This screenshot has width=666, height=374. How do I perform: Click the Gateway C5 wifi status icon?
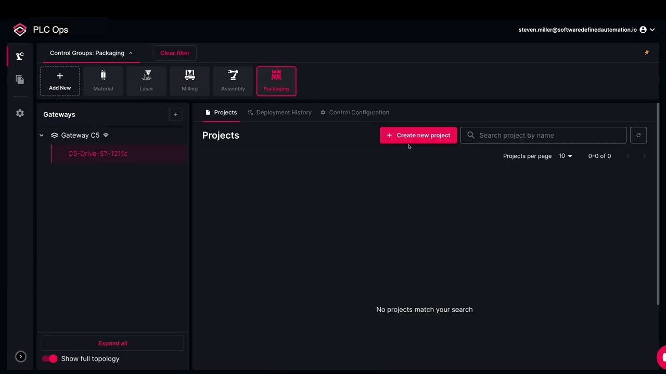pyautogui.click(x=106, y=135)
